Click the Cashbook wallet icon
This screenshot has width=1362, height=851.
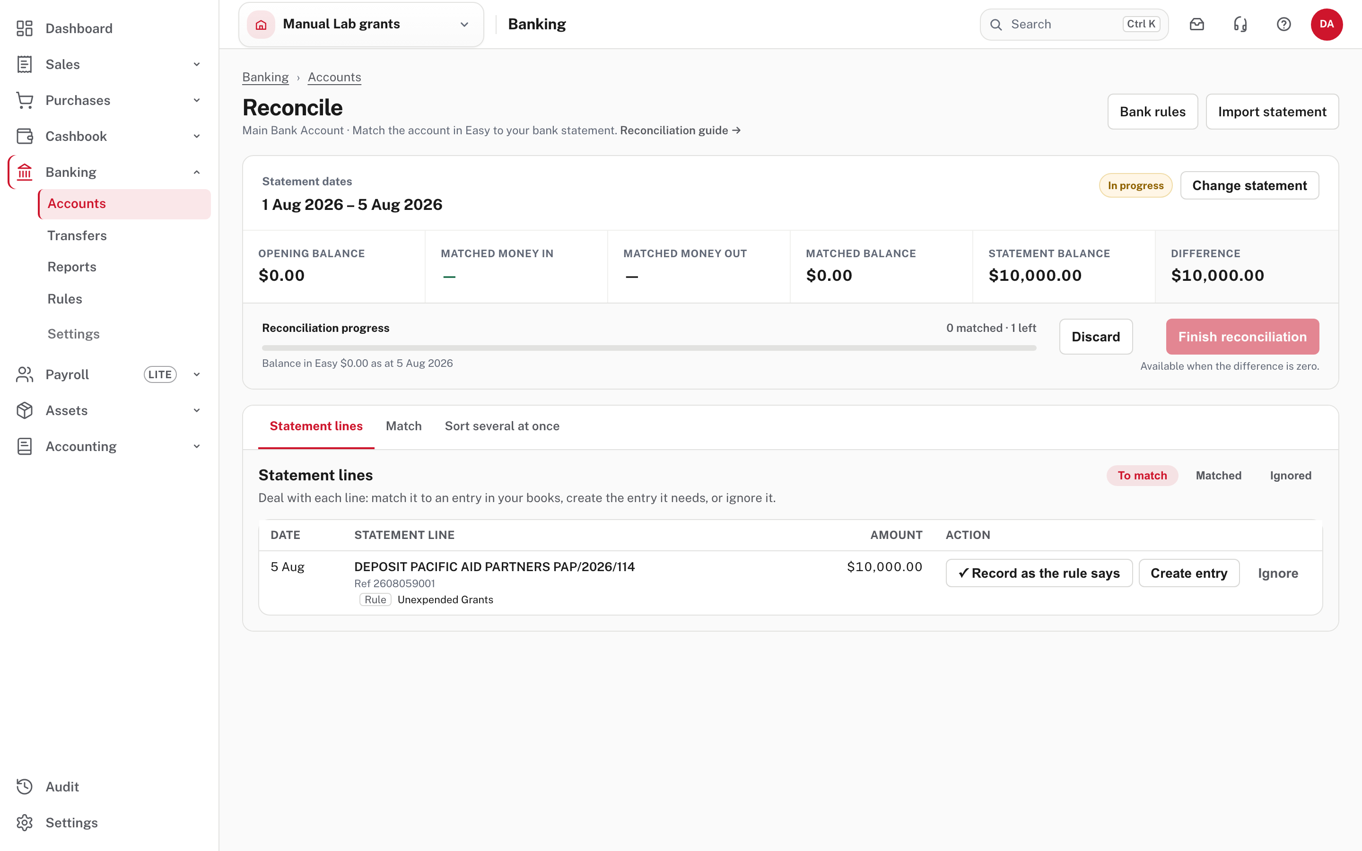click(24, 136)
